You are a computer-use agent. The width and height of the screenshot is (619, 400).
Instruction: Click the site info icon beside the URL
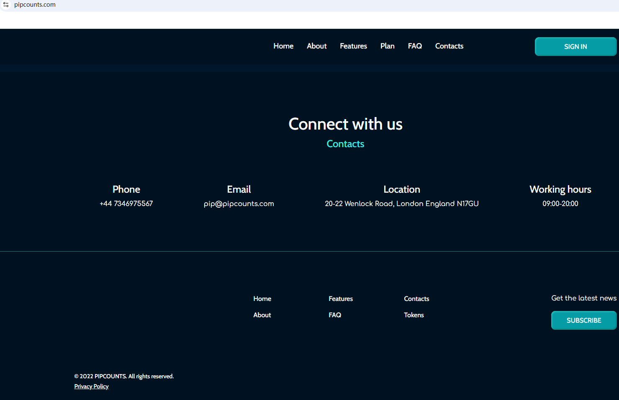(x=6, y=5)
